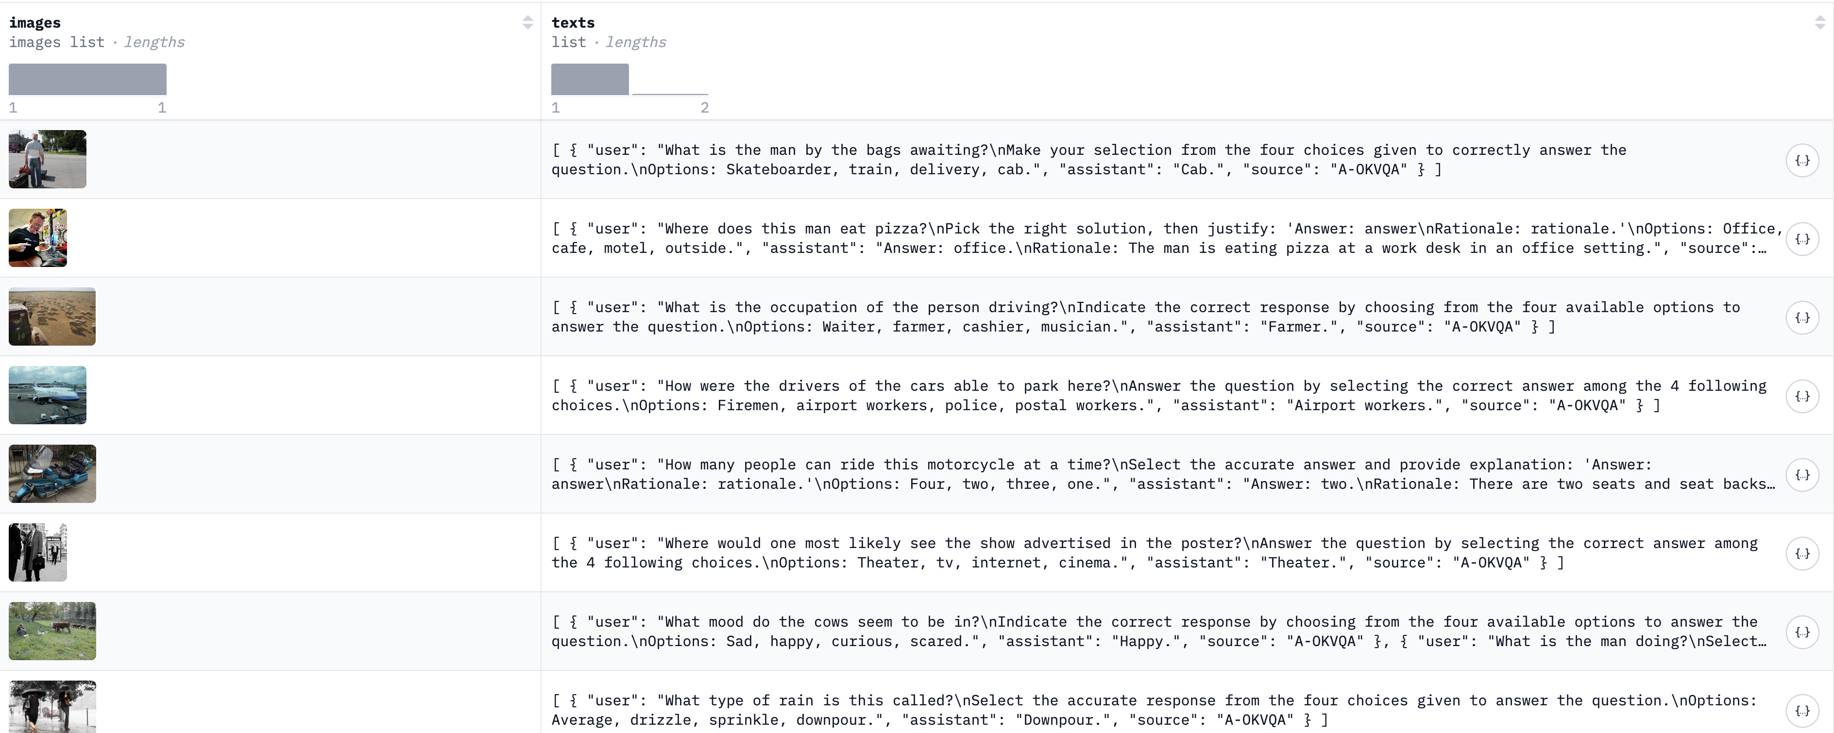Image resolution: width=1834 pixels, height=733 pixels.
Task: Select the images lengths histogram bar
Action: [x=87, y=79]
